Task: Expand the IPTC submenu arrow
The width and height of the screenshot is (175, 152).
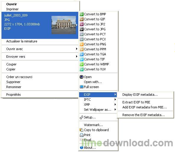Action: [x=115, y=100]
